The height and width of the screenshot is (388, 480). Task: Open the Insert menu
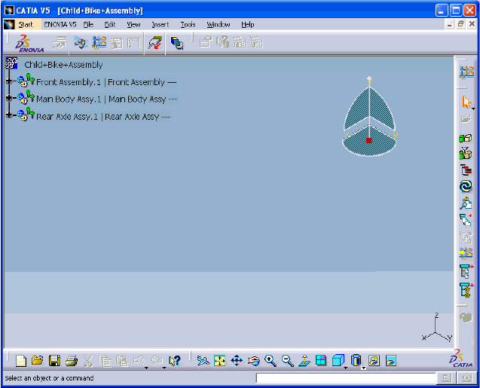point(160,24)
